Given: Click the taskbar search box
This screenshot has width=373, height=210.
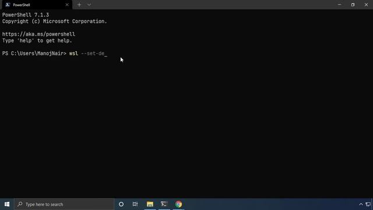Looking at the screenshot, I should [x=64, y=204].
